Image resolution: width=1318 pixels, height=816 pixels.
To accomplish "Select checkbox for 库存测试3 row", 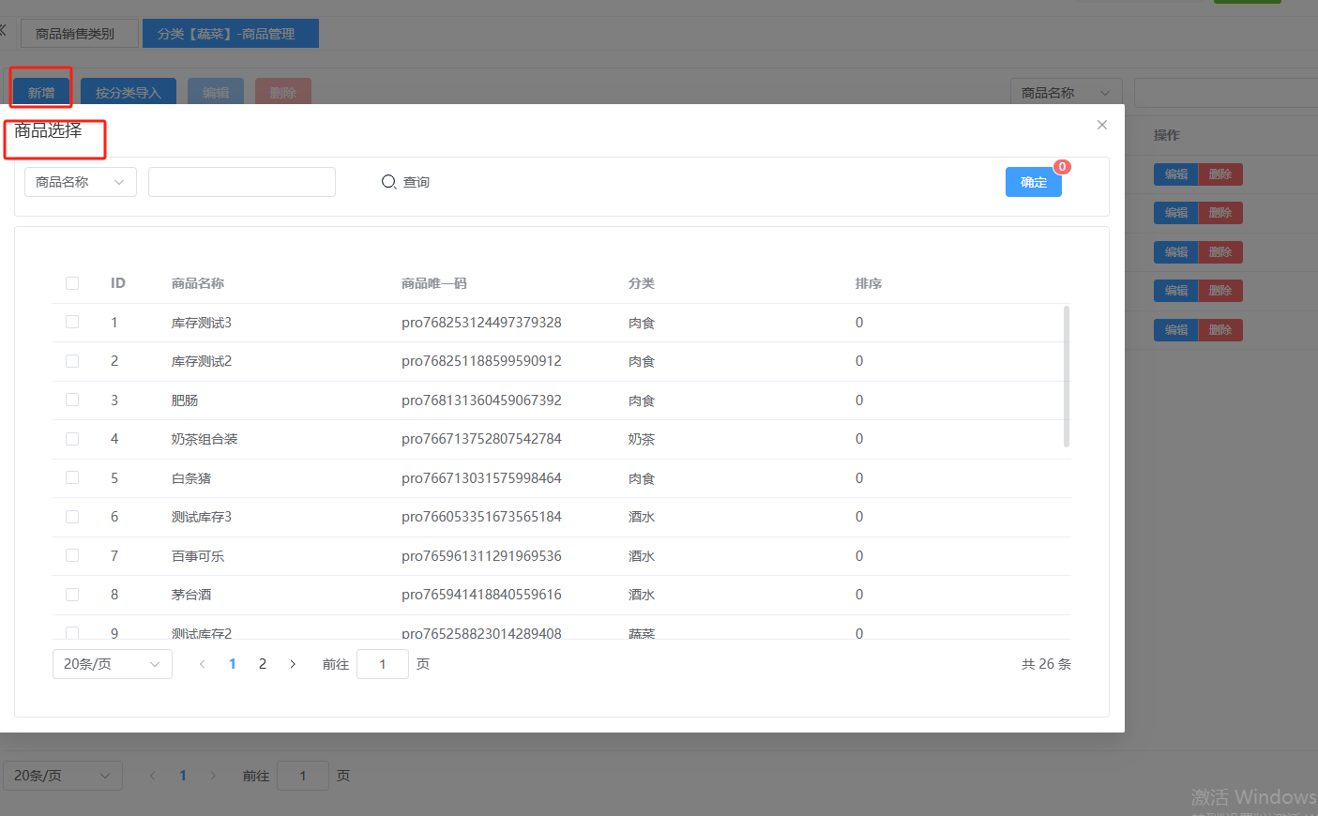I will click(72, 323).
